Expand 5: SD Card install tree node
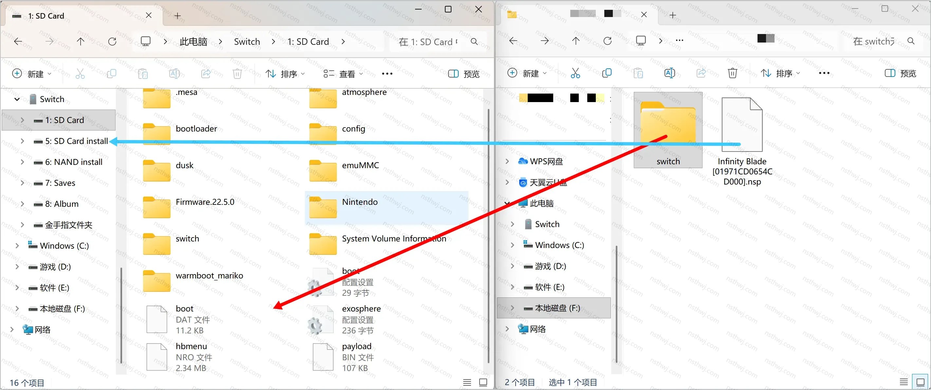 tap(22, 141)
